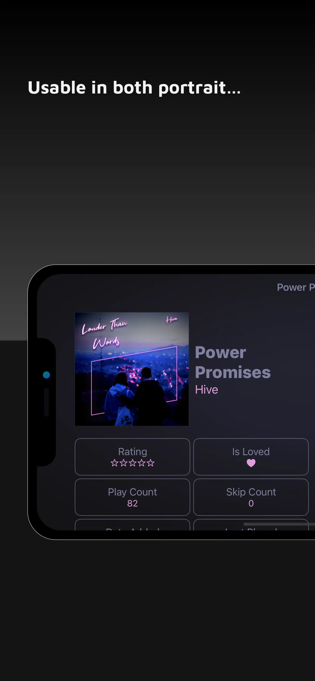
Task: Click the gray home indicator bar
Action: click(x=279, y=524)
